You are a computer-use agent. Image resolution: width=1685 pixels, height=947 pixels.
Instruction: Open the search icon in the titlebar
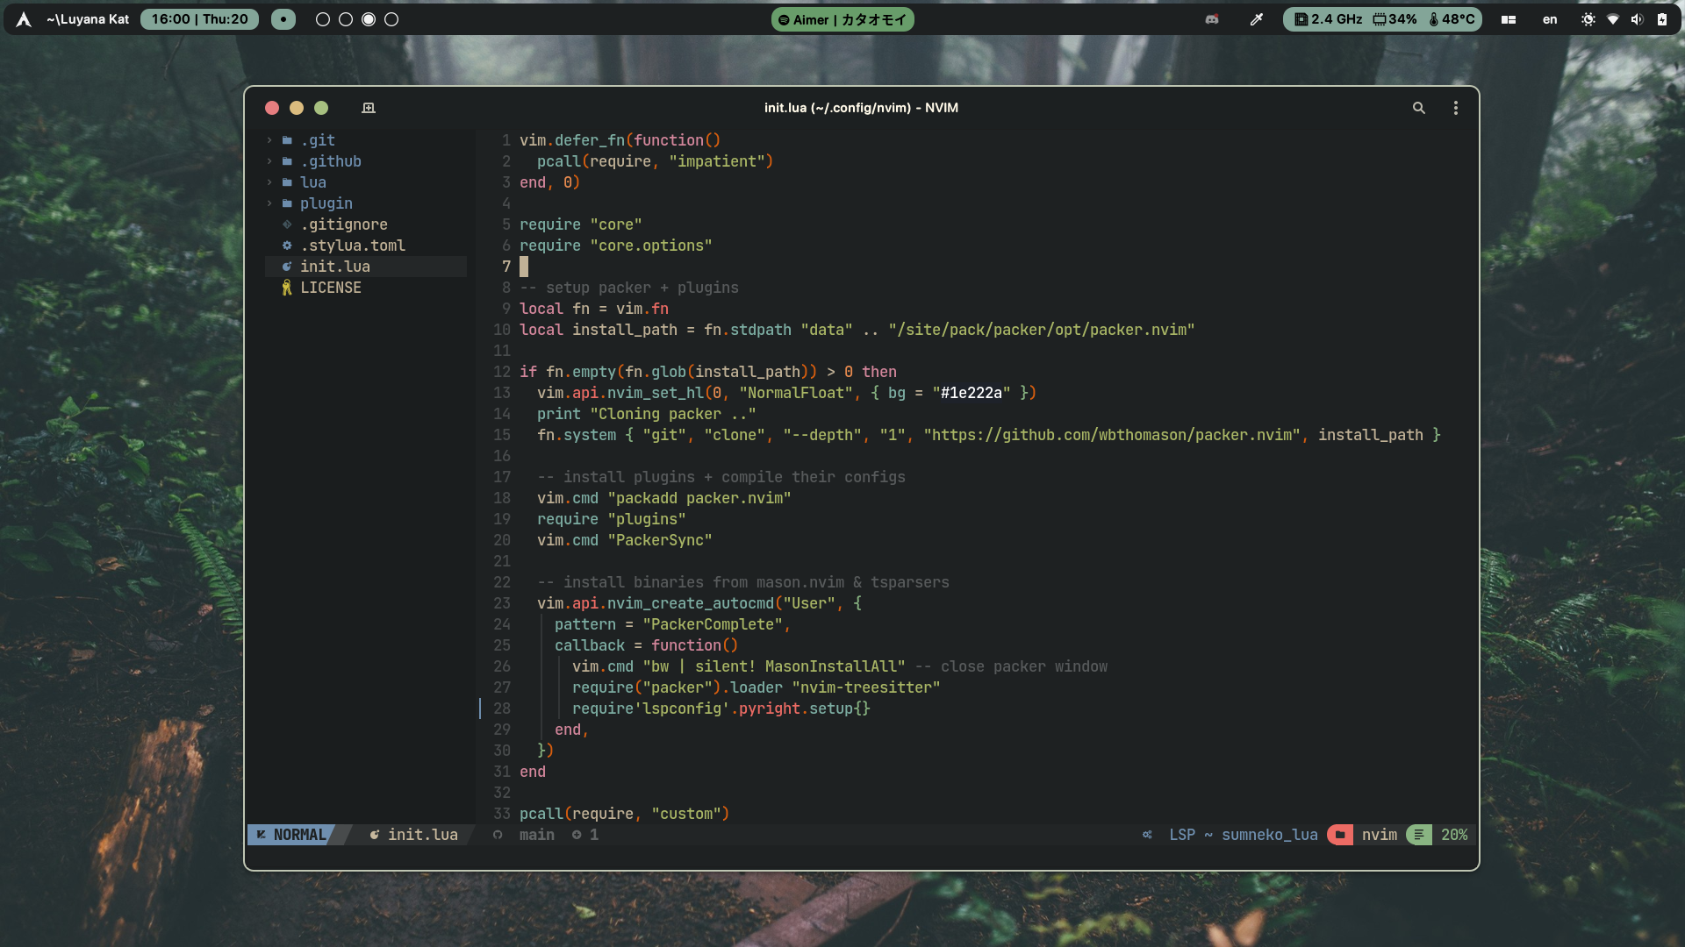point(1418,108)
